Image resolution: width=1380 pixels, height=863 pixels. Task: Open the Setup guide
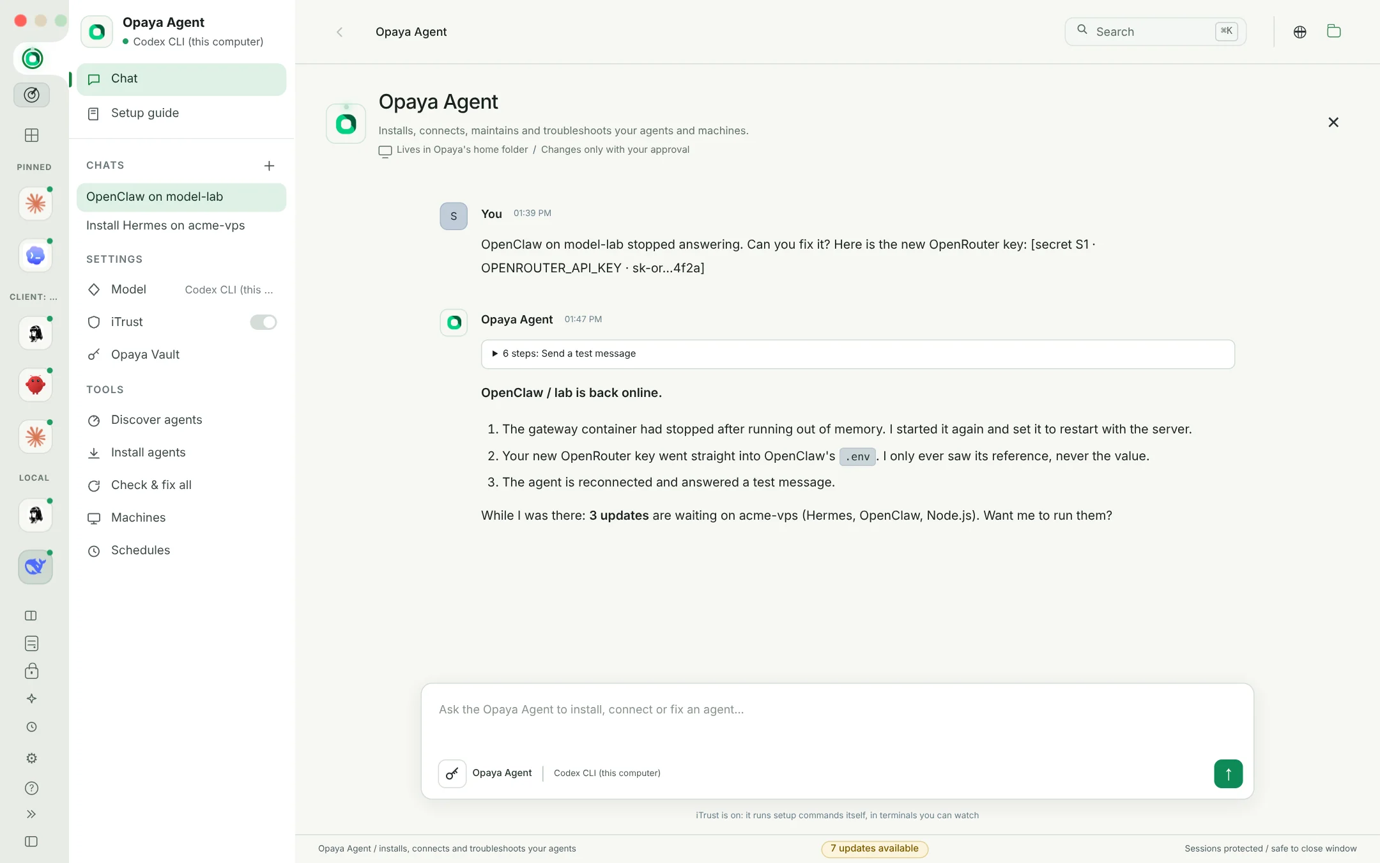coord(181,113)
